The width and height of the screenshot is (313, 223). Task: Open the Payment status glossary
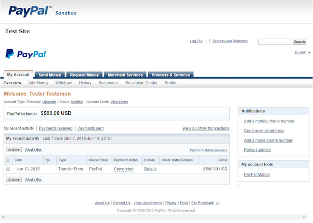coord(208,150)
